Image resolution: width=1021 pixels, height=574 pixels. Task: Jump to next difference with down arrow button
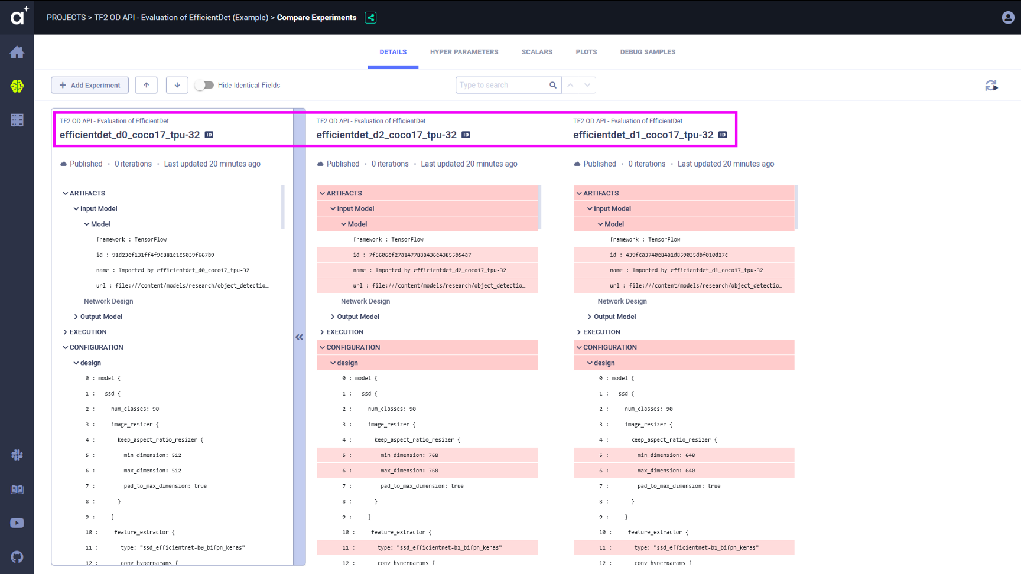(177, 85)
